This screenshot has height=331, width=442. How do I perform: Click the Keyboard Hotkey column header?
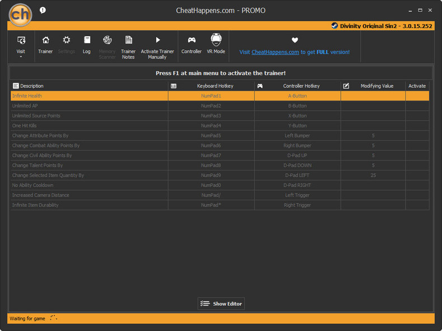pyautogui.click(x=211, y=86)
